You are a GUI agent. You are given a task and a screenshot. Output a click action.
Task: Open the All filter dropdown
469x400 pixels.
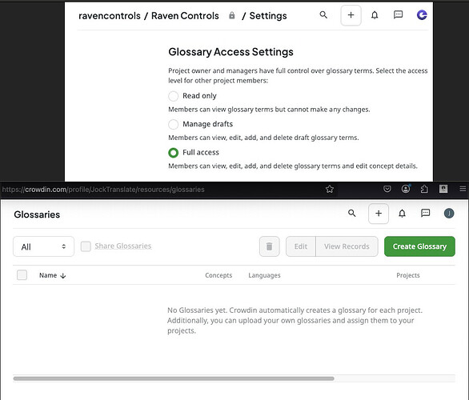[x=43, y=246]
